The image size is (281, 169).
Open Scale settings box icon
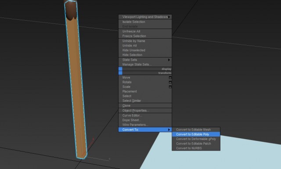click(170, 87)
